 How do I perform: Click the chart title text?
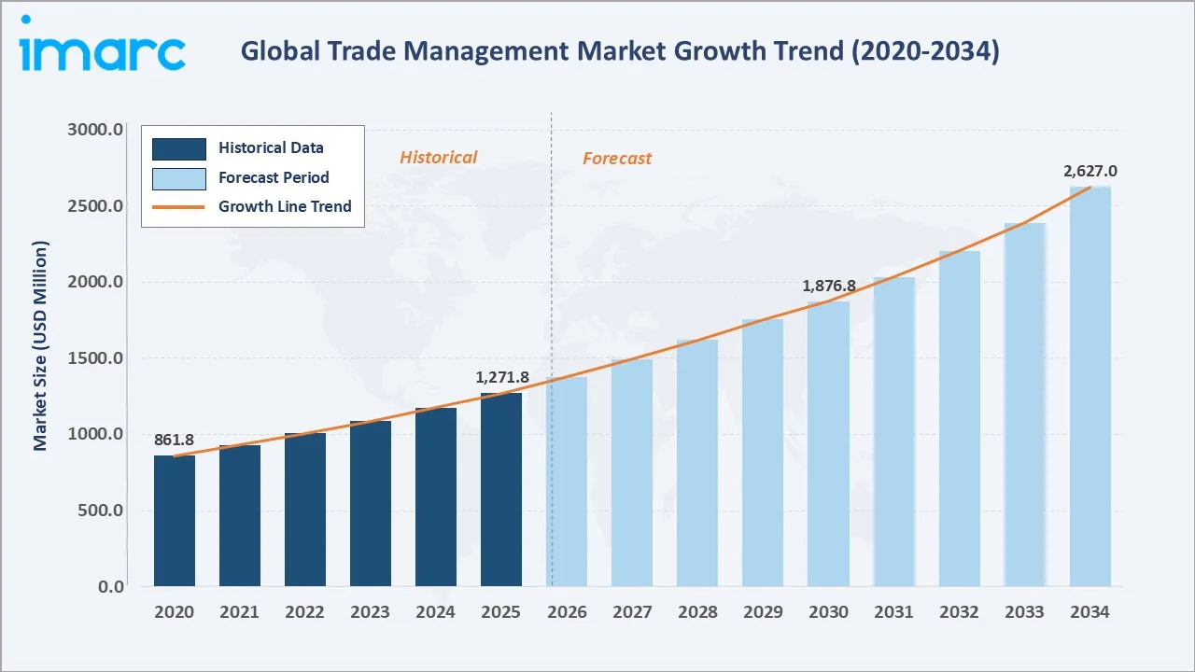point(620,51)
